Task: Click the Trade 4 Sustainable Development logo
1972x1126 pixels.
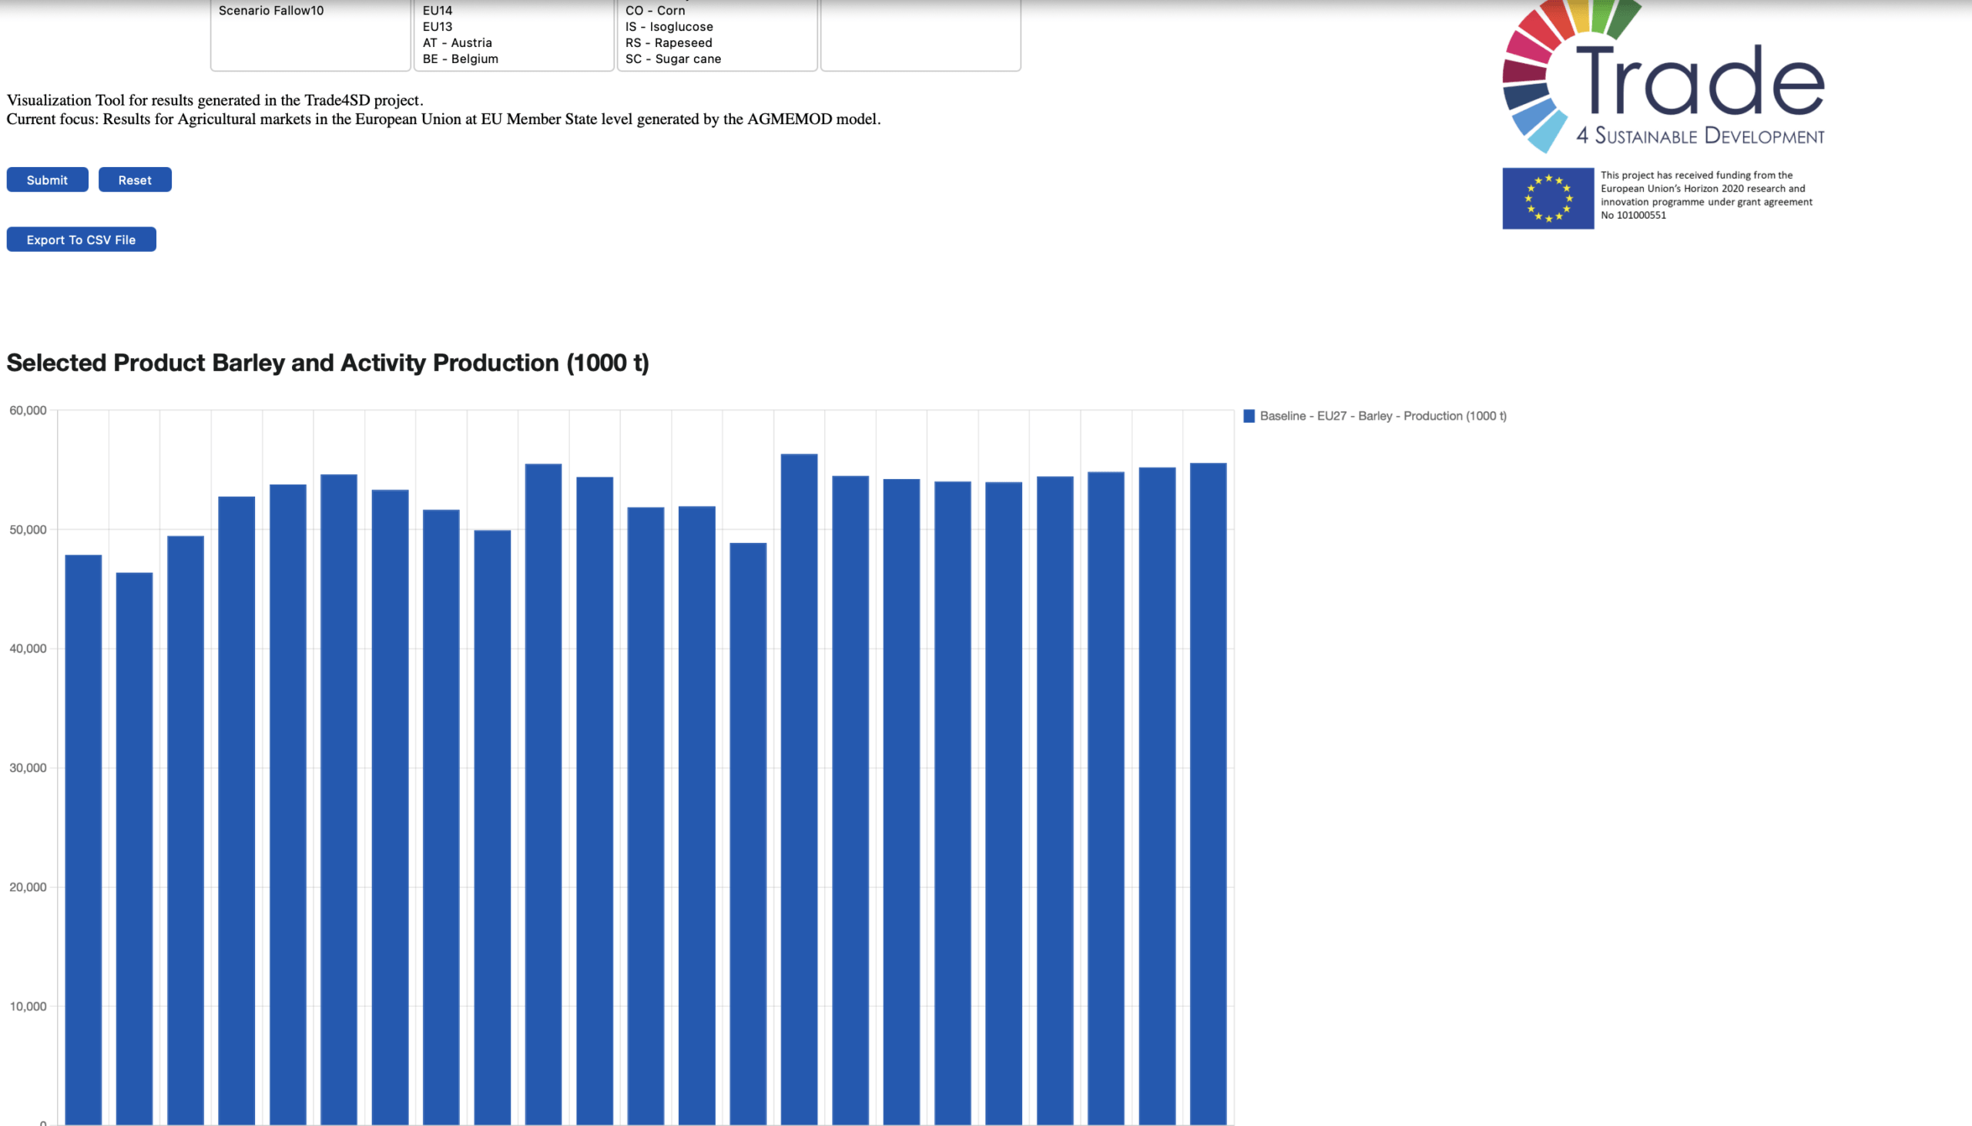Action: 1662,77
